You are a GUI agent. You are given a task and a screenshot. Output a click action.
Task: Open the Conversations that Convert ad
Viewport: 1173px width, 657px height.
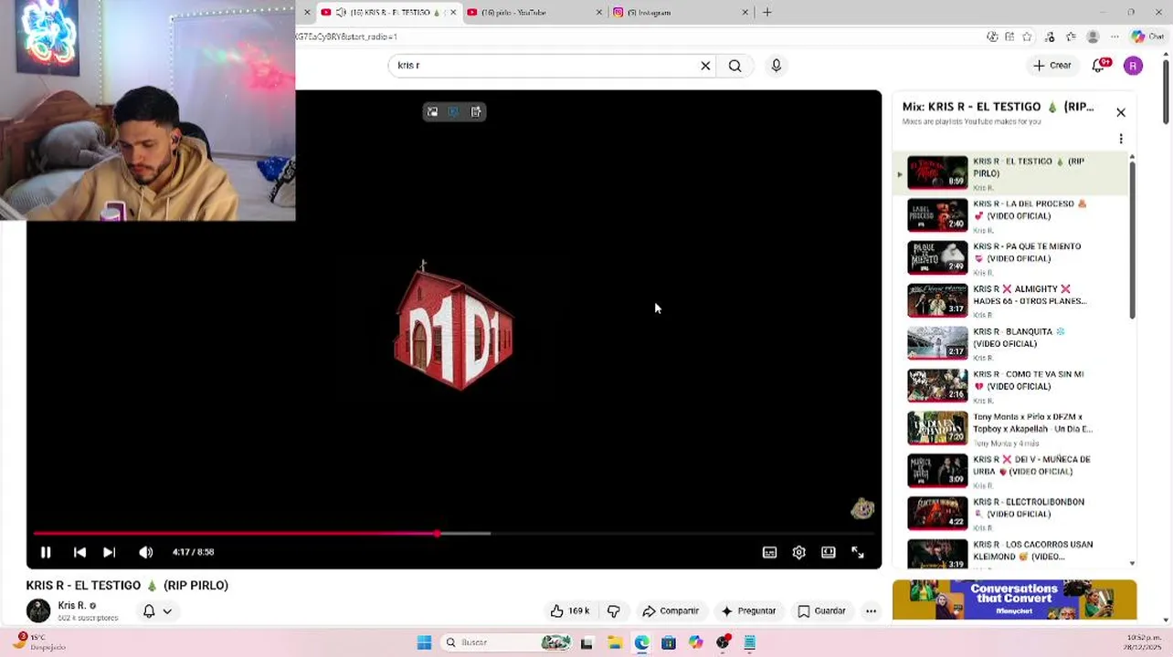(1014, 600)
